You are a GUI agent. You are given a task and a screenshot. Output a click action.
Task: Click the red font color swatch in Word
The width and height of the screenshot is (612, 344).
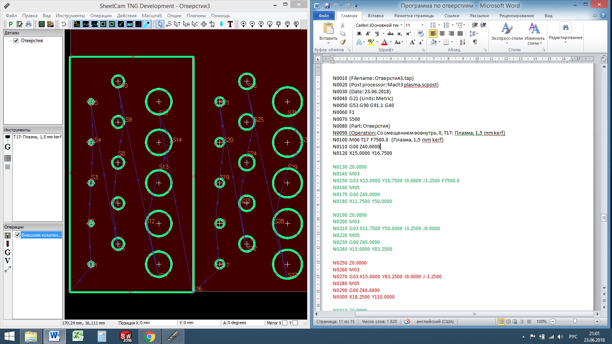[x=384, y=42]
